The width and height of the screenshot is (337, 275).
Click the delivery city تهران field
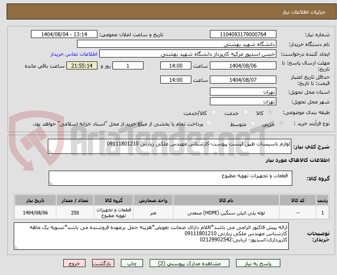tap(243, 101)
